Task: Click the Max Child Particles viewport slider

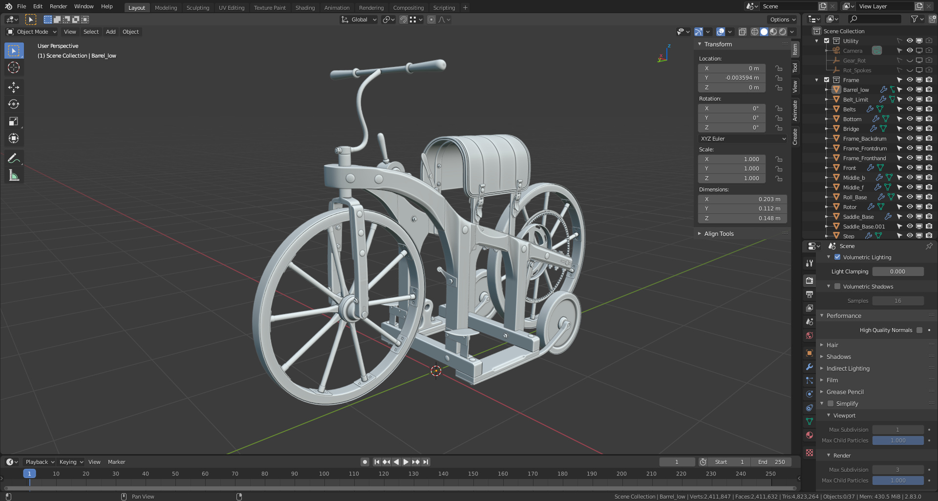Action: [x=897, y=440]
